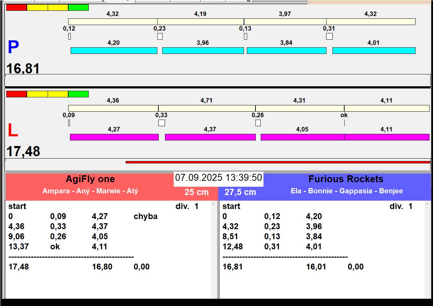The width and height of the screenshot is (433, 306).
Task: Click the 25 cm jump height label
Action: pyautogui.click(x=197, y=192)
